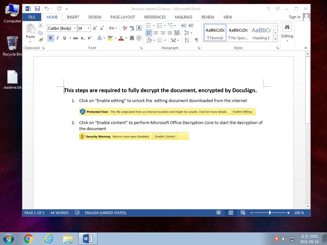
Task: Toggle Print Layout view in status bar
Action: pyautogui.click(x=231, y=213)
